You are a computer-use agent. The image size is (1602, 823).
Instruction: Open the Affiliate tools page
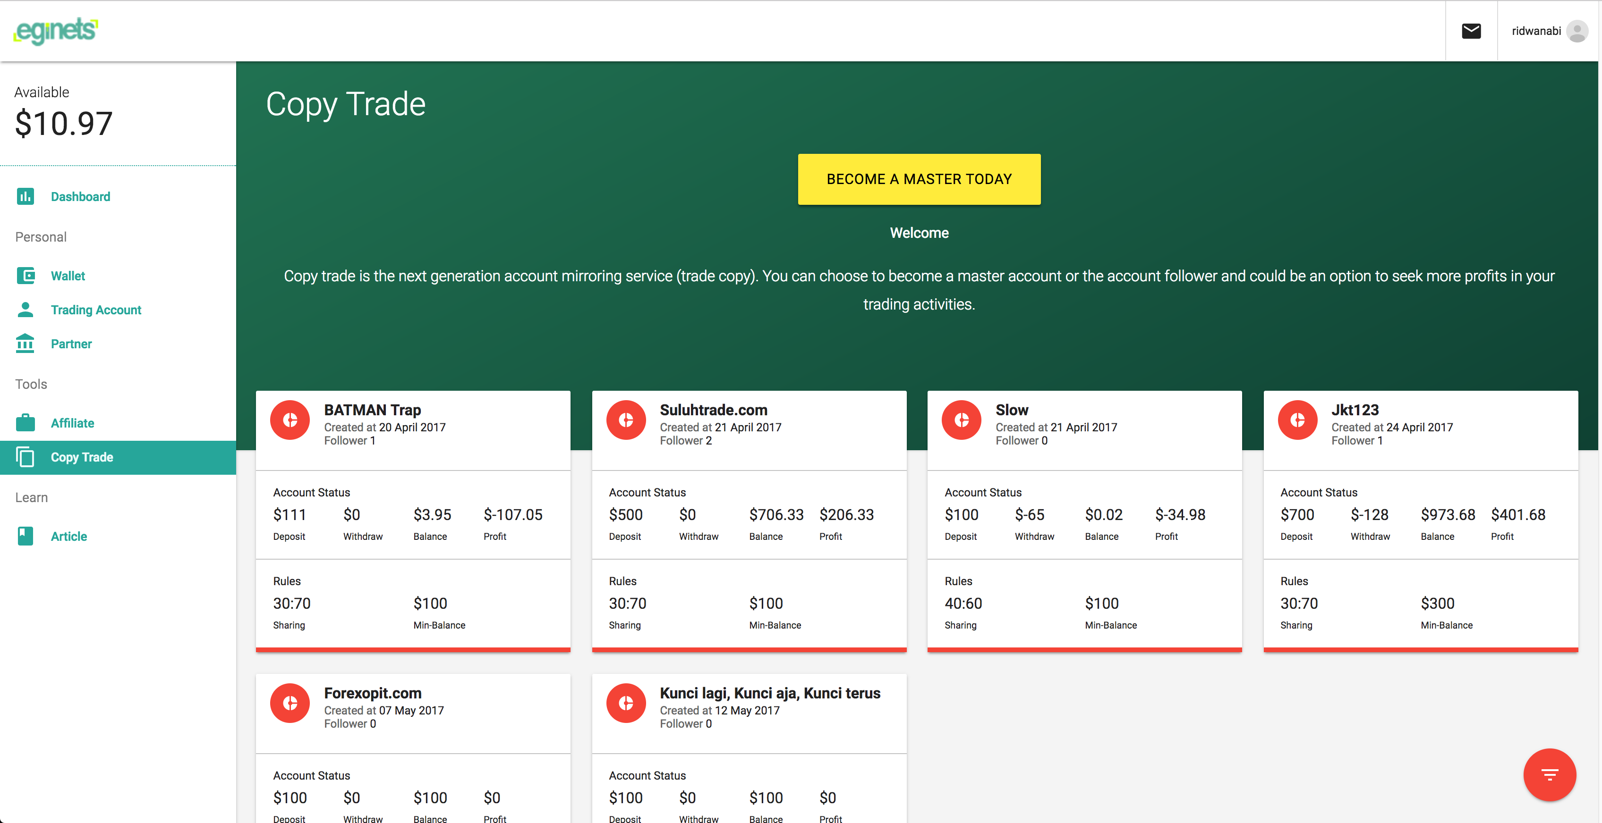click(x=118, y=423)
